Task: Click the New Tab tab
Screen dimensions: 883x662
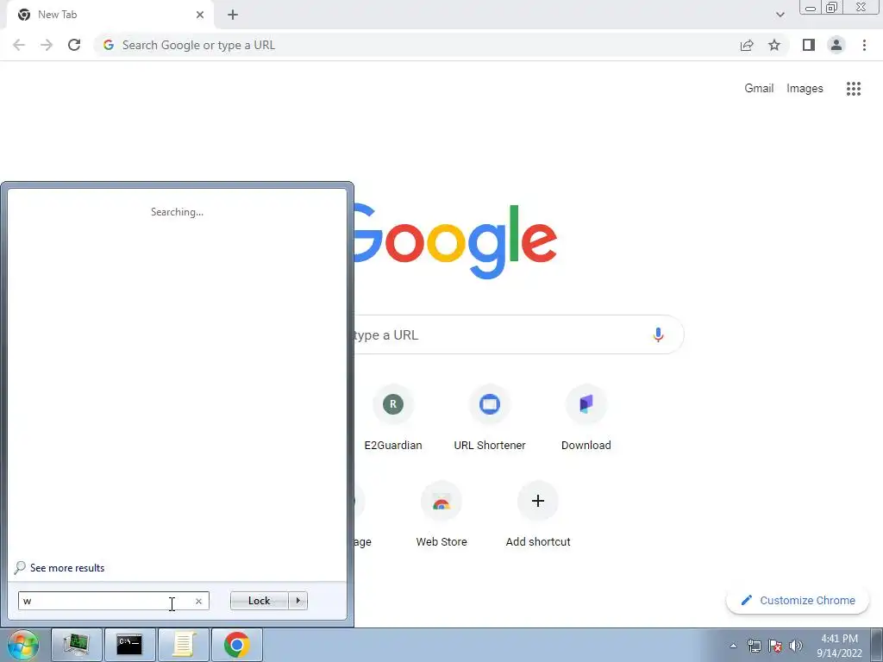Action: 110,16
